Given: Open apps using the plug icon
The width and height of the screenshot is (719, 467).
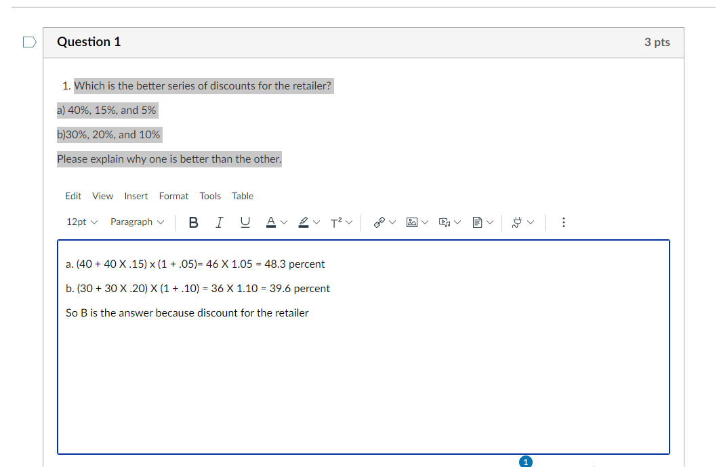Looking at the screenshot, I should point(517,222).
